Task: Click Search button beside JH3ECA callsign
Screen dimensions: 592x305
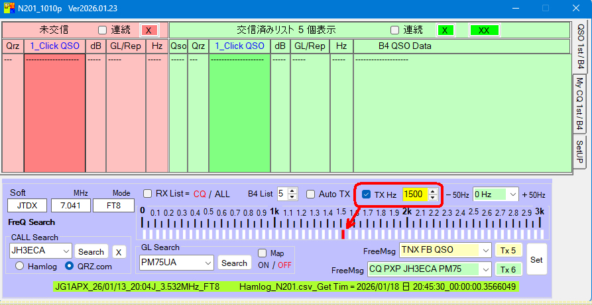Action: tap(91, 251)
